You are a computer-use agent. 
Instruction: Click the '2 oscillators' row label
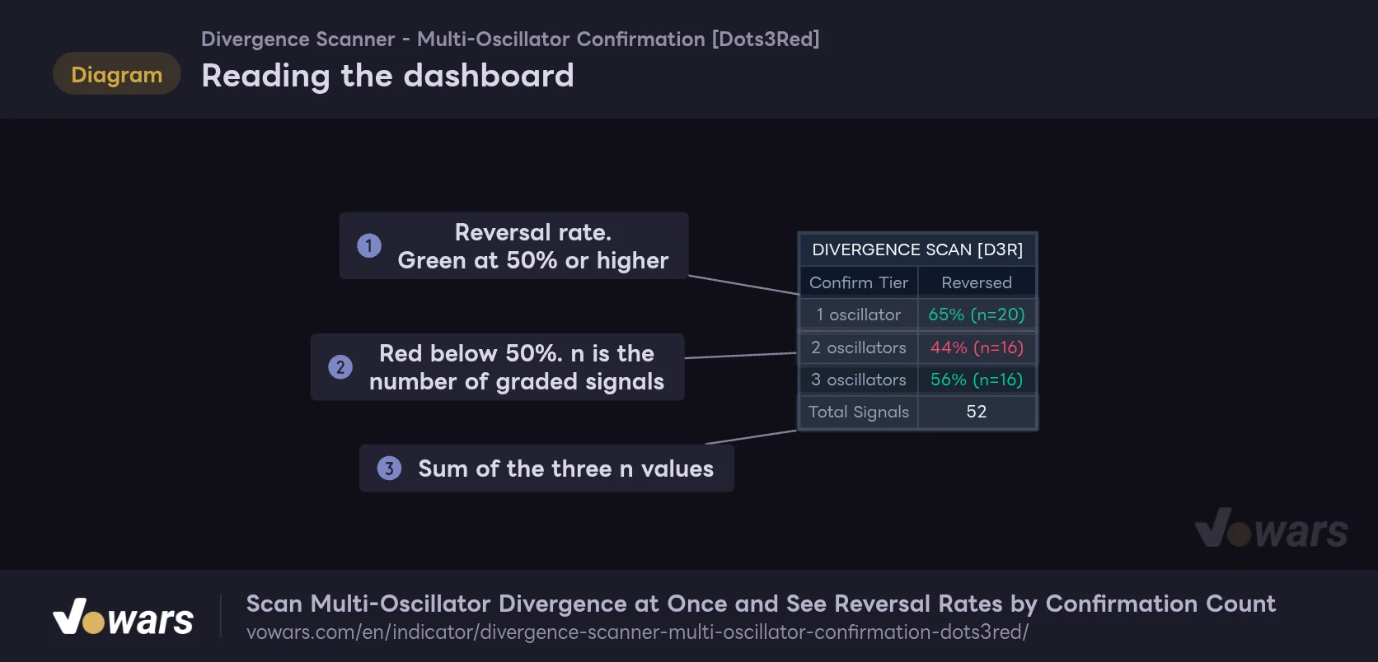tap(859, 347)
